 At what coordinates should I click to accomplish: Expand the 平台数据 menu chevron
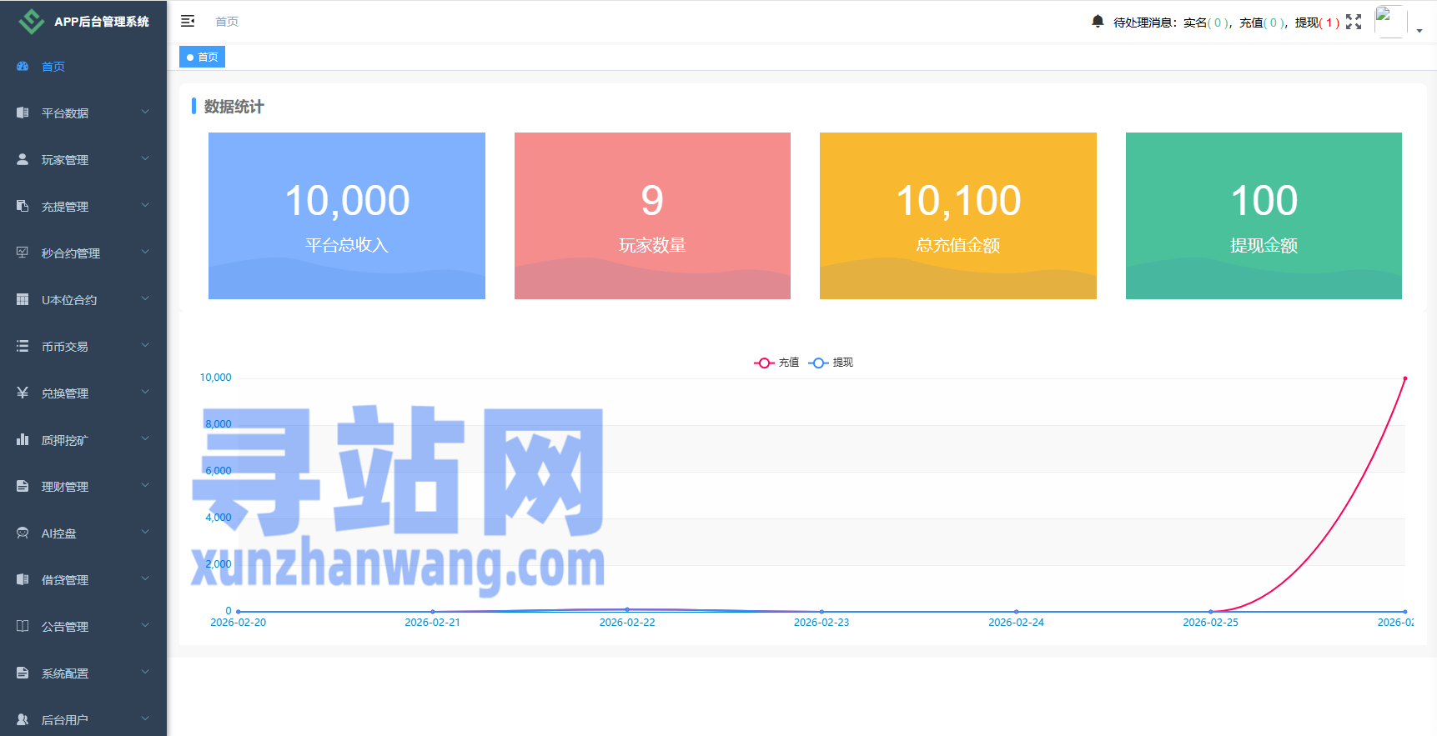coord(145,112)
